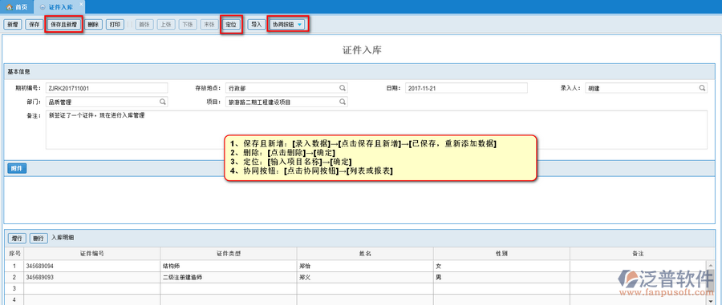Click the search icon in 部门 field
722x305 pixels.
coord(163,102)
